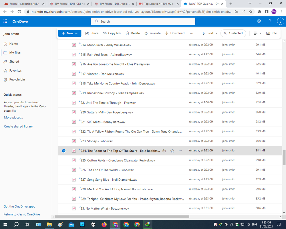Favorite star on file 224 row
Viewport: 286px width, 229px height.
[x=172, y=151]
